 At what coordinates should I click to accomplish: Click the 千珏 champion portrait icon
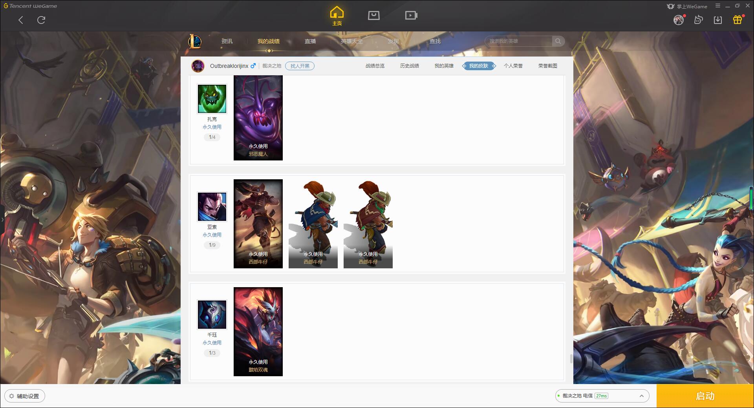[x=212, y=315]
